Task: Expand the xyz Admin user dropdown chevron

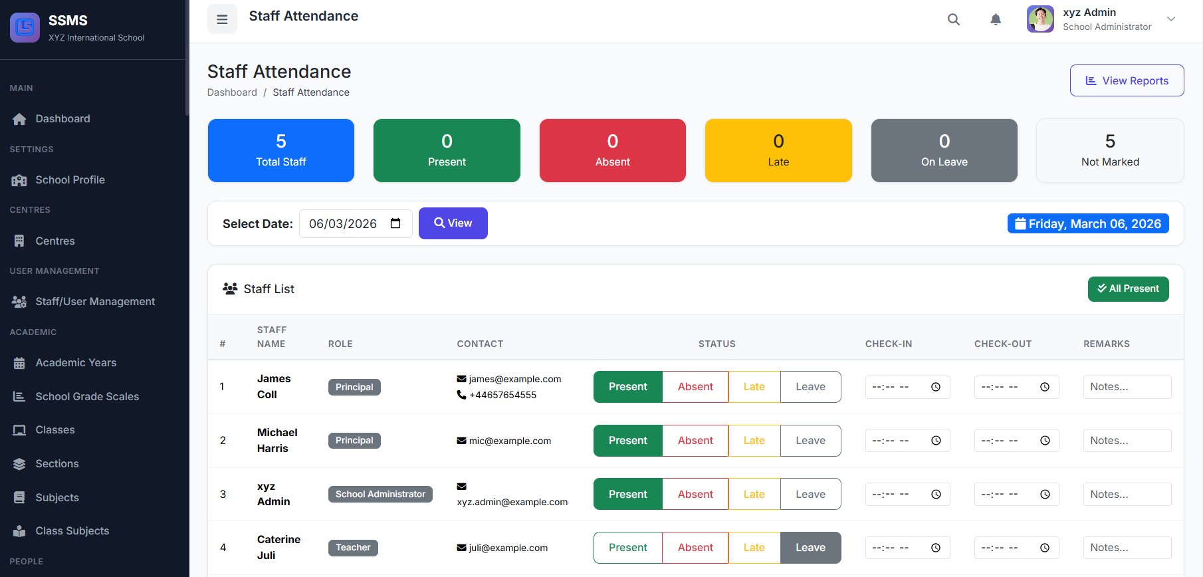Action: (1171, 19)
